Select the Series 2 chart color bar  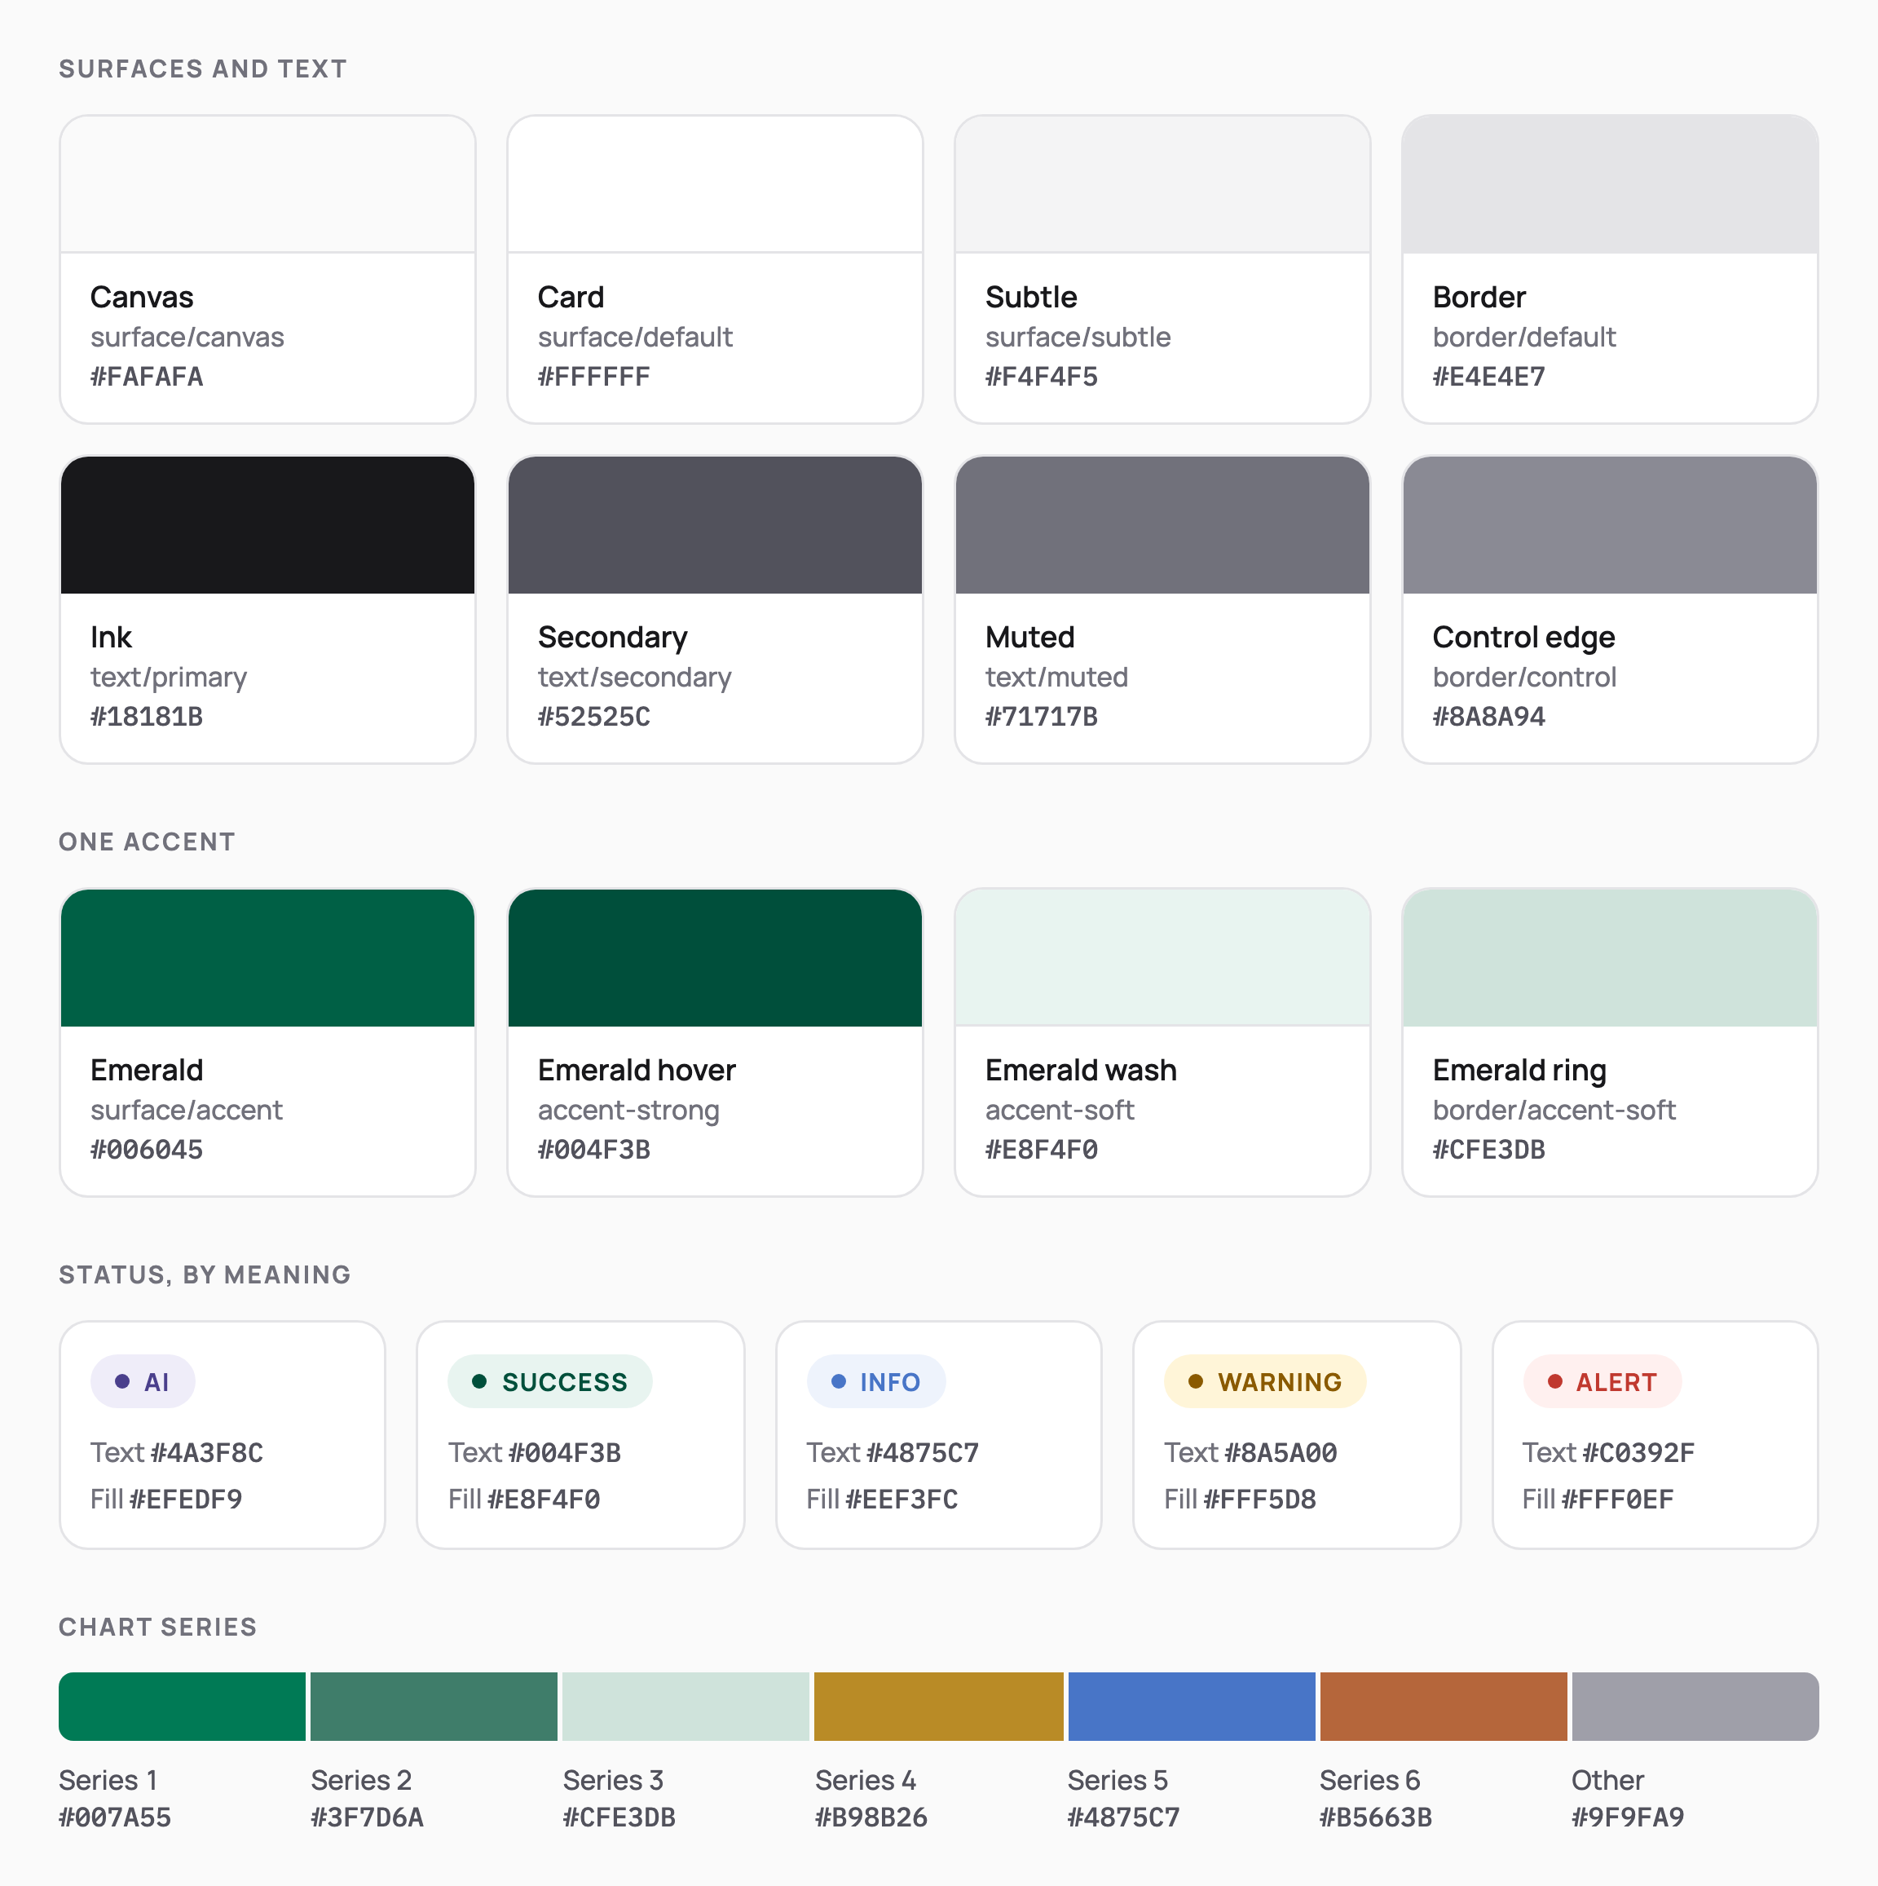[434, 1707]
